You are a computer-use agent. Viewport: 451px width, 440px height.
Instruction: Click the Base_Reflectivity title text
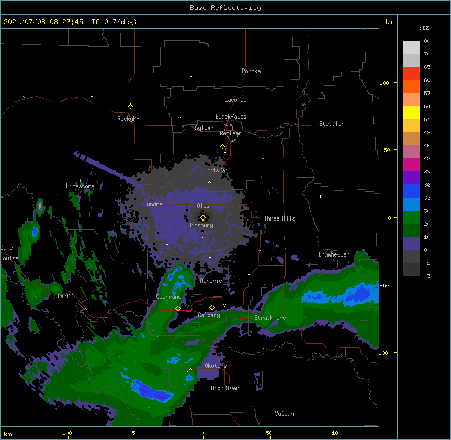tap(225, 8)
